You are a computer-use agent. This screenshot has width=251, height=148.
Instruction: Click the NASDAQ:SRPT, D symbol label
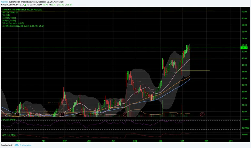click(9, 5)
